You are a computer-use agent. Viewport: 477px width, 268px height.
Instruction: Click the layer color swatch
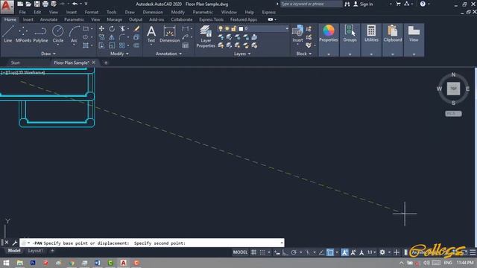point(241,28)
